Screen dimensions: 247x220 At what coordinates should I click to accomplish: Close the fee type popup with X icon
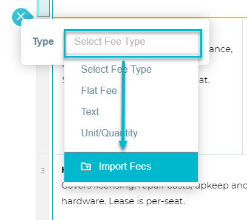[x=20, y=16]
